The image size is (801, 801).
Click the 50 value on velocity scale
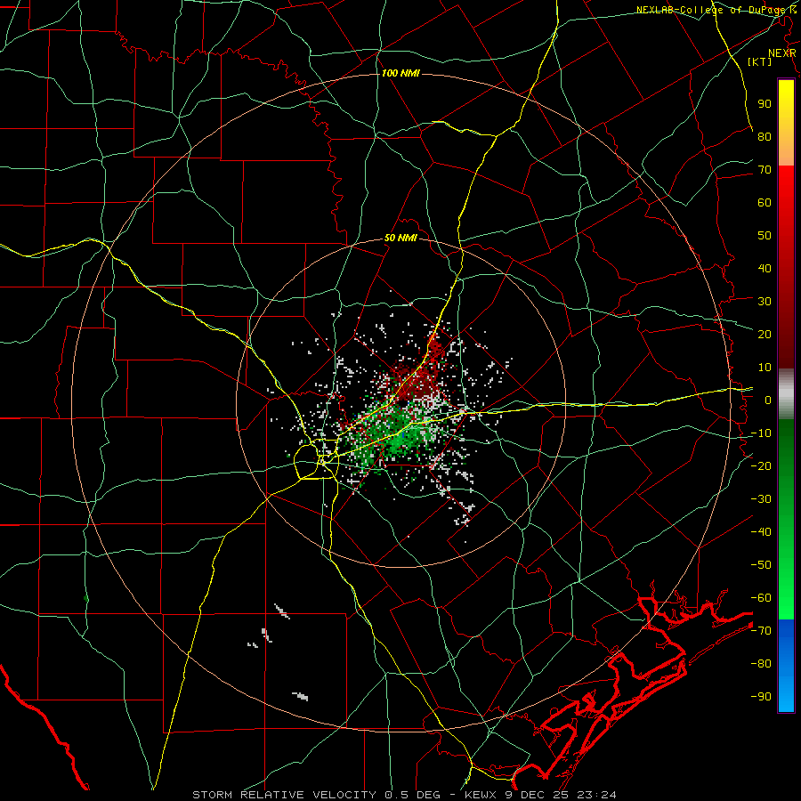[765, 236]
